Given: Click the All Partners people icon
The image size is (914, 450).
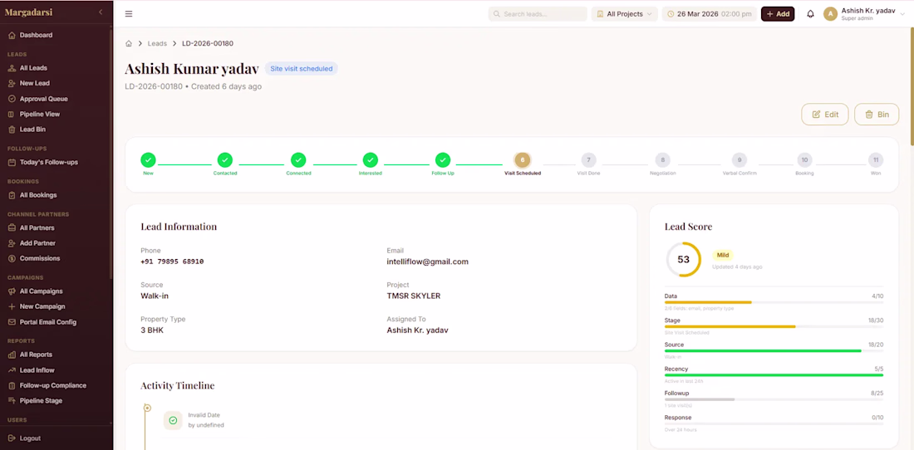Looking at the screenshot, I should (x=12, y=228).
